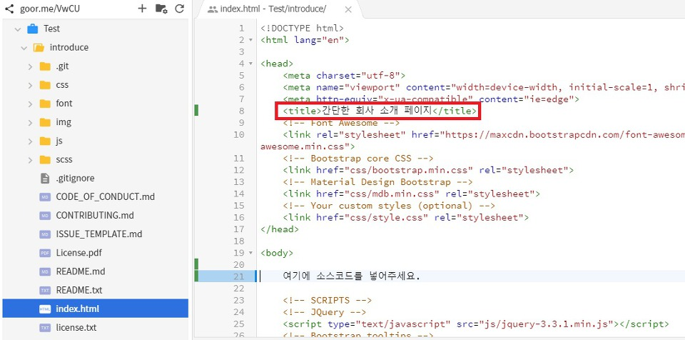Viewport: 685px width, 340px height.
Task: Collapse the Test project node
Action: tap(18, 29)
